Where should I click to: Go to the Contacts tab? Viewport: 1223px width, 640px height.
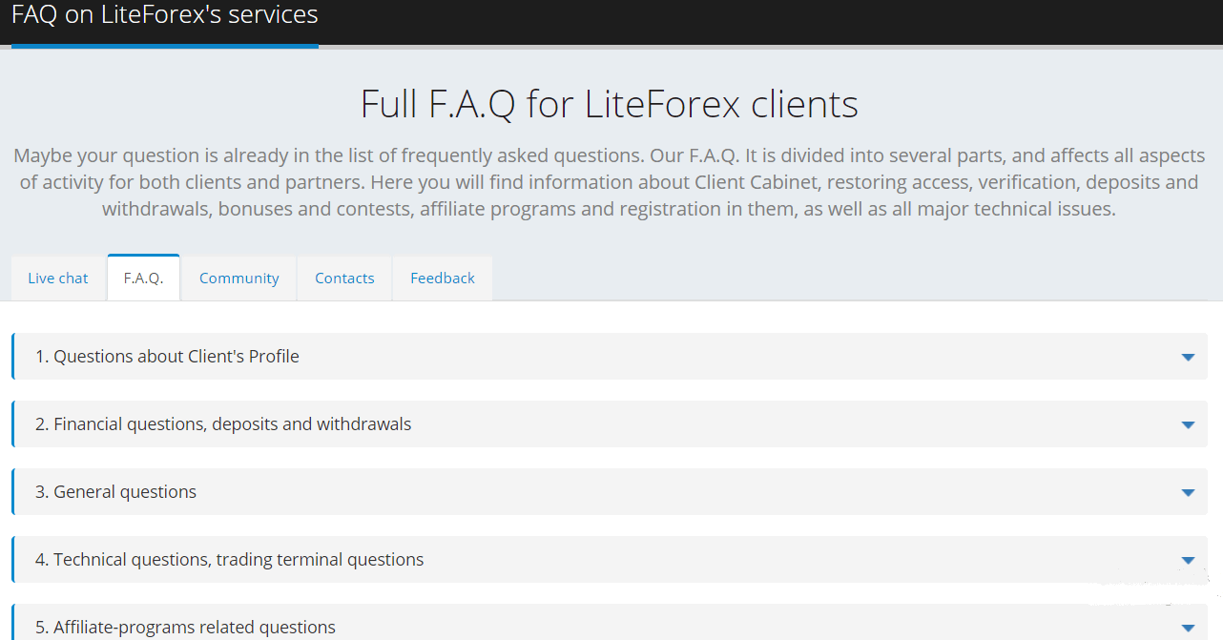pyautogui.click(x=344, y=279)
